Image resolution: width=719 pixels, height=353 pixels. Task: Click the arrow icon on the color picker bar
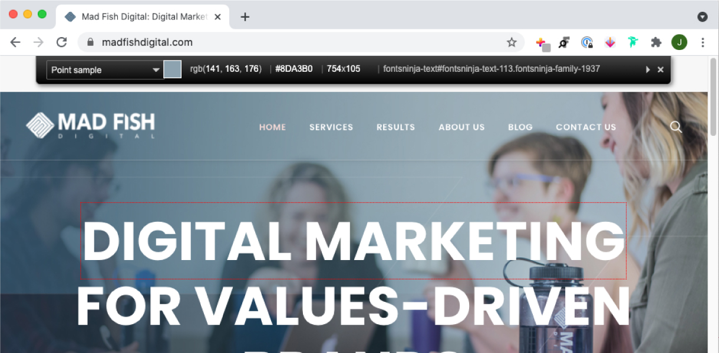648,69
